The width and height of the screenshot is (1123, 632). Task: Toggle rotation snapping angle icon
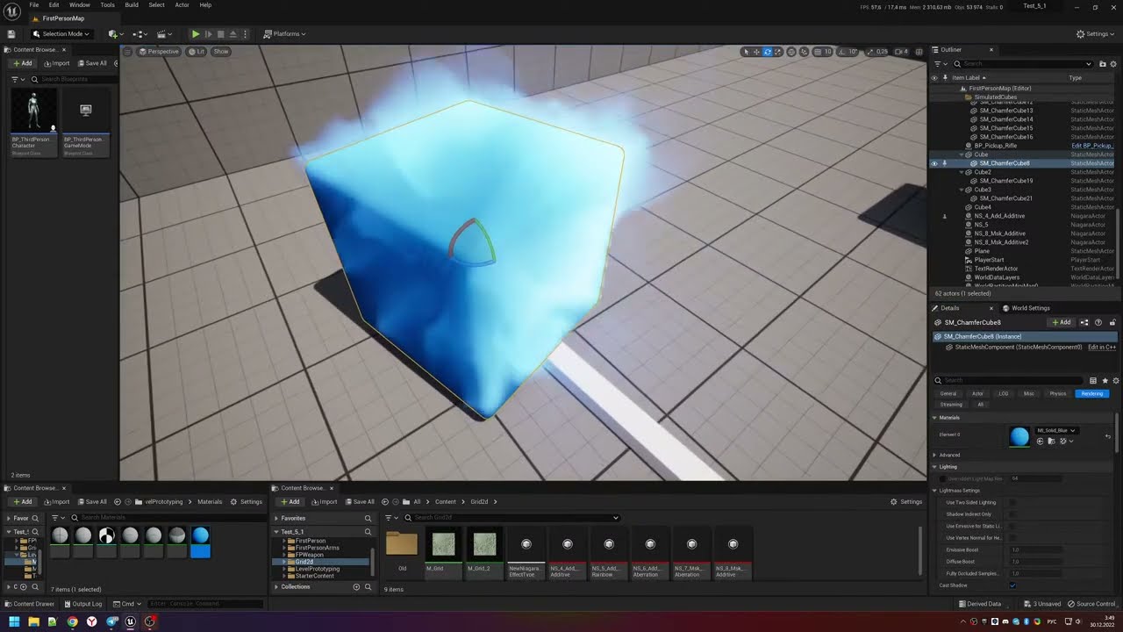pos(844,52)
